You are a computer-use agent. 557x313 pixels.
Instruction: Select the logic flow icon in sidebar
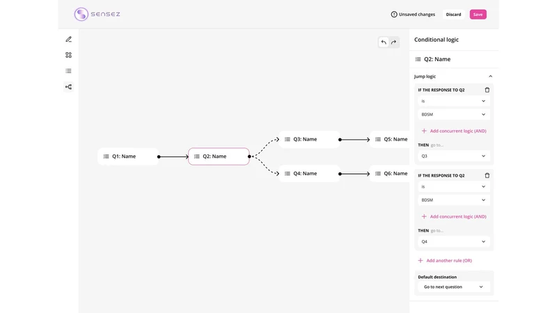tap(68, 86)
